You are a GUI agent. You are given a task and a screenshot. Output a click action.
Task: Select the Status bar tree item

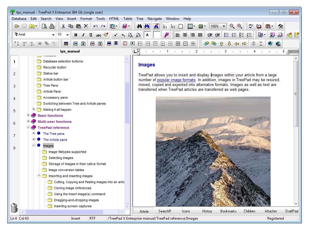click(x=51, y=73)
